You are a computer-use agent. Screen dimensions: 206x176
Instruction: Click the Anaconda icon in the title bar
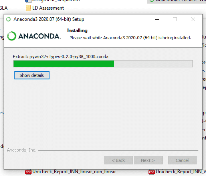click(x=8, y=19)
